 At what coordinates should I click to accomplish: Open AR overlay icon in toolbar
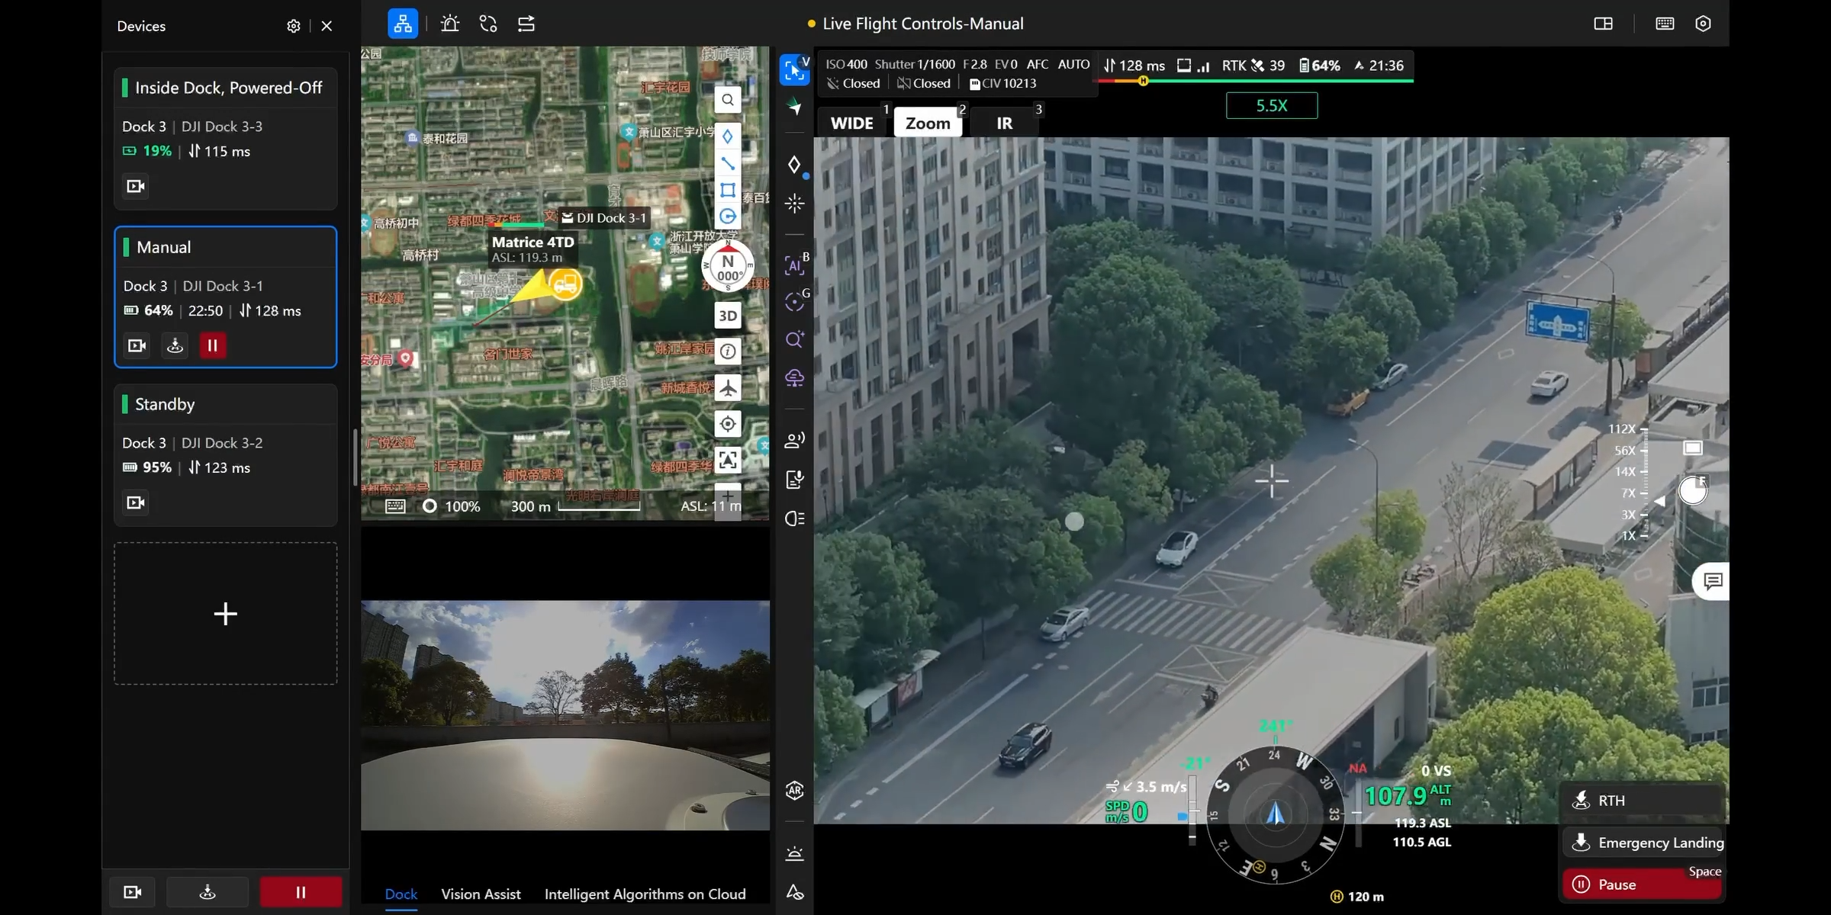pyautogui.click(x=794, y=791)
